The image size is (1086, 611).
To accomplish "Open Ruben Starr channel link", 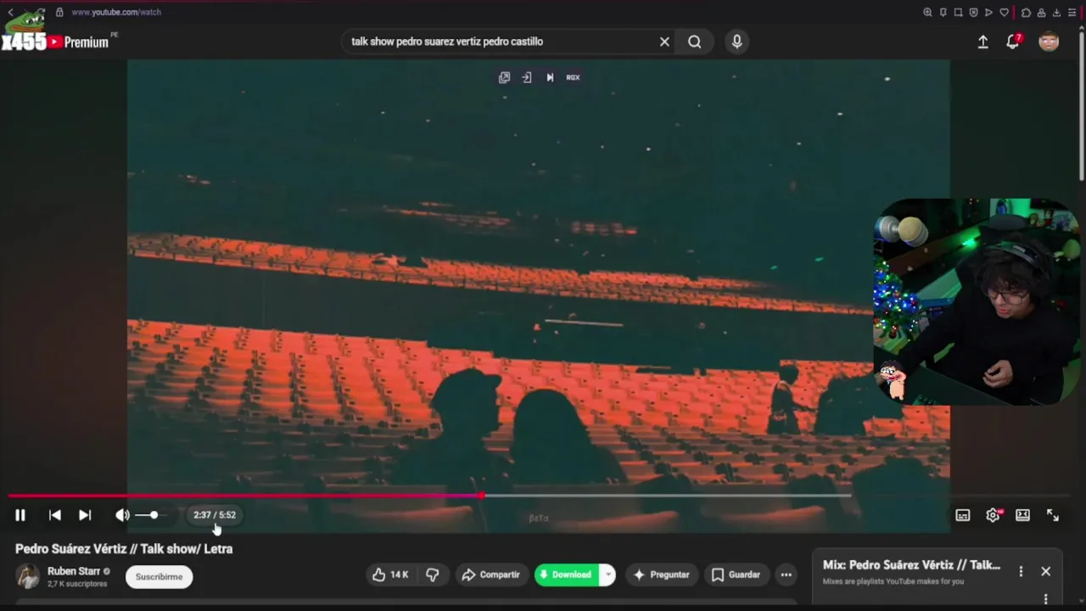I will click(x=74, y=571).
